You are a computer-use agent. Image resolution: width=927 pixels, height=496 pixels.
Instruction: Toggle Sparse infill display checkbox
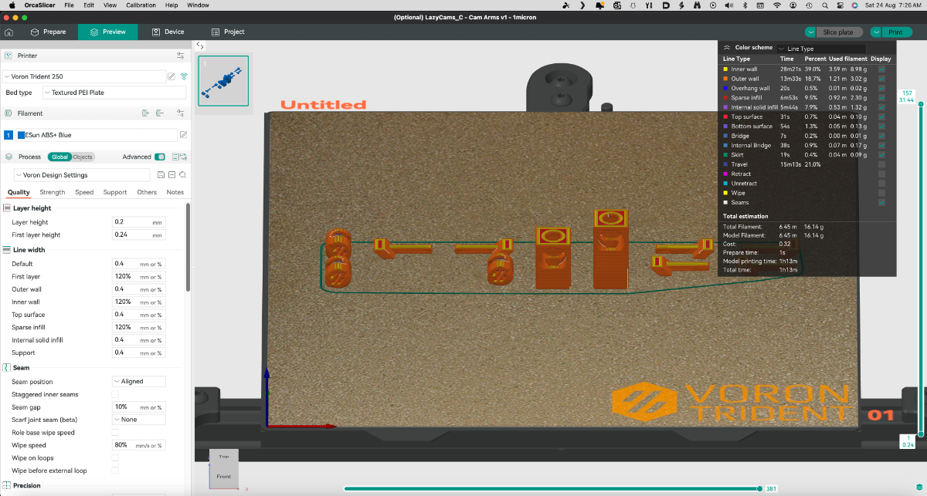click(881, 97)
